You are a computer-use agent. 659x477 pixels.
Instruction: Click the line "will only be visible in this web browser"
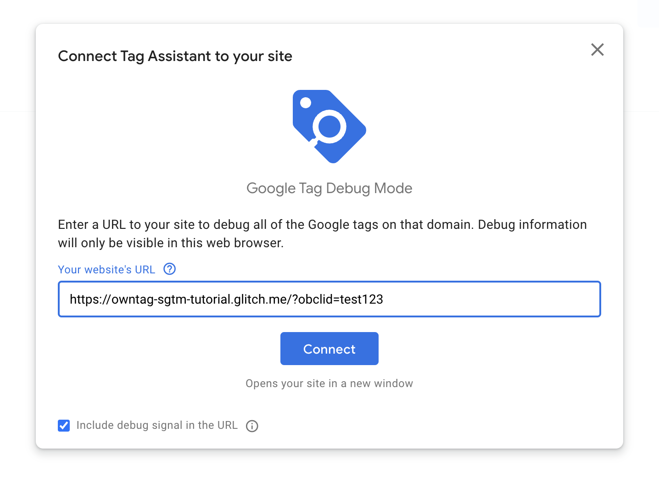171,243
